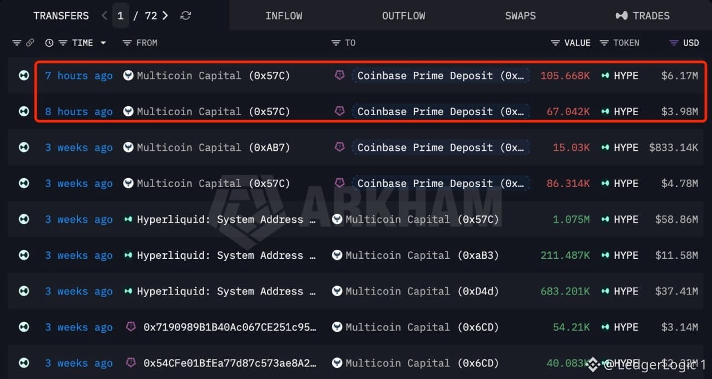
Task: Go to the previous page of transfers
Action: [x=105, y=16]
